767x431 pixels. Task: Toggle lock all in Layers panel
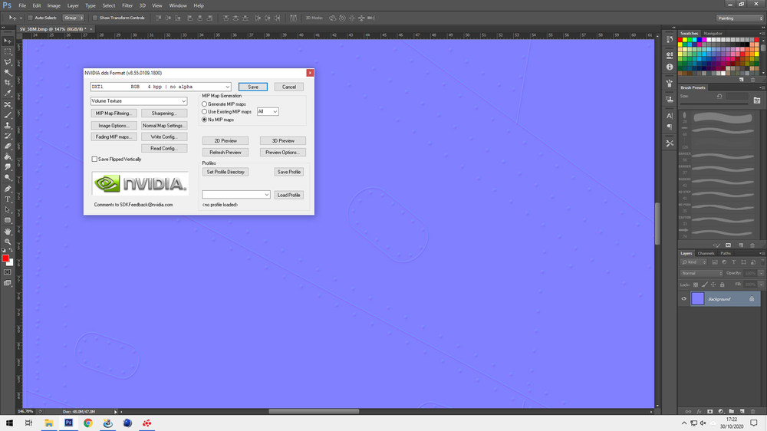click(x=722, y=285)
